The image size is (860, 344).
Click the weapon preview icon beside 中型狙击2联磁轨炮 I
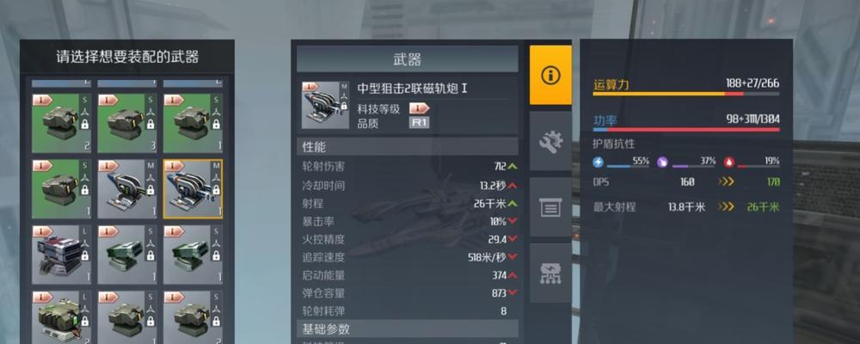tap(325, 105)
